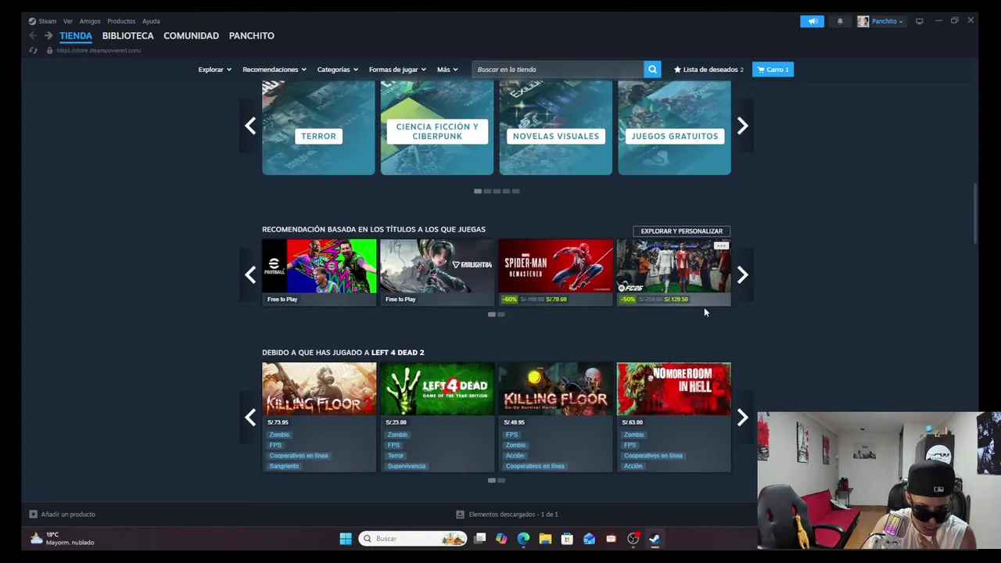The width and height of the screenshot is (1001, 563).
Task: Show next Left 4 Dead 2 suggestions
Action: coord(742,418)
